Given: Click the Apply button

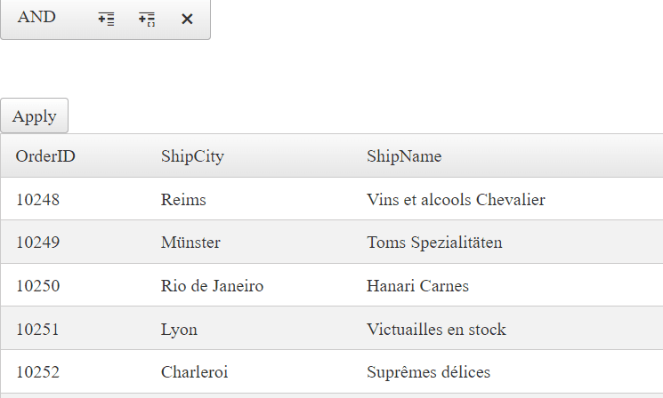Looking at the screenshot, I should [x=34, y=115].
